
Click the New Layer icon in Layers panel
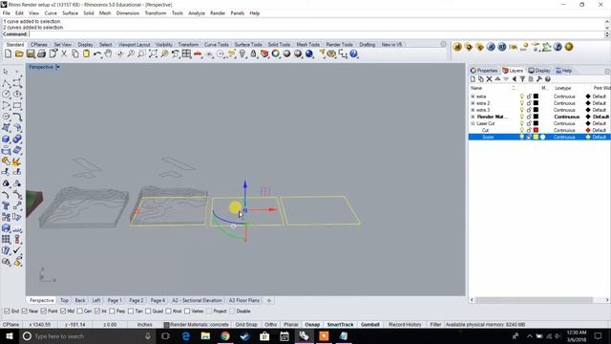click(473, 79)
